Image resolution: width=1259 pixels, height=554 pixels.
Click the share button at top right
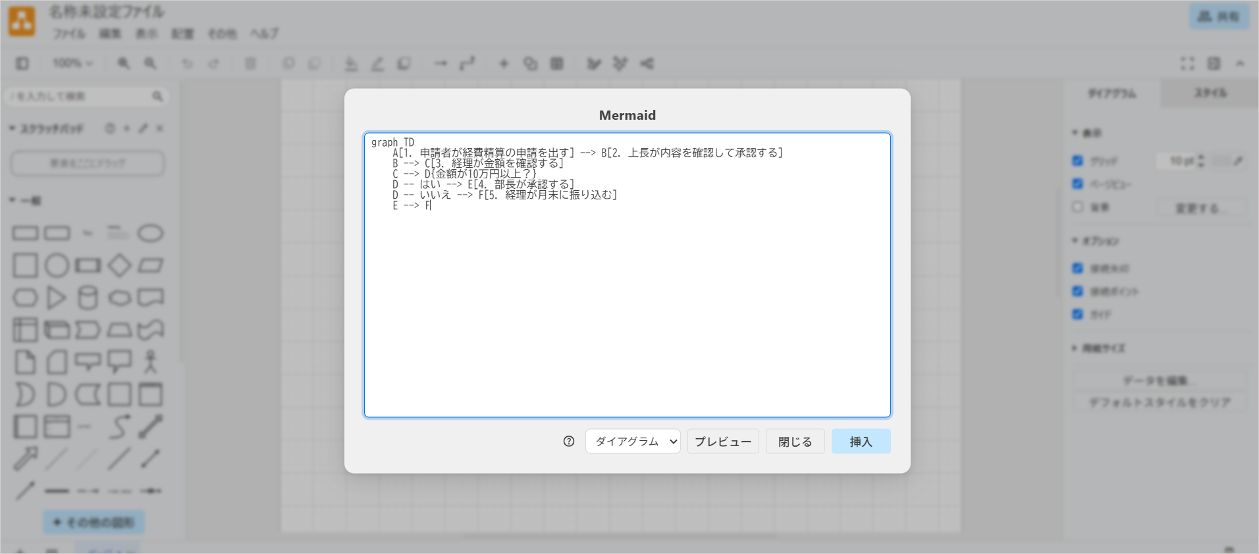[x=1219, y=16]
